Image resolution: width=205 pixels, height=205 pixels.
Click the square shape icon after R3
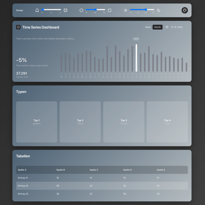109,10
